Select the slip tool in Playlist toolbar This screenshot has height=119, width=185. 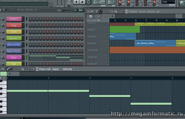click(x=112, y=11)
